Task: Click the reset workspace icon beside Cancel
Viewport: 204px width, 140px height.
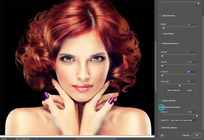Action: click(162, 135)
